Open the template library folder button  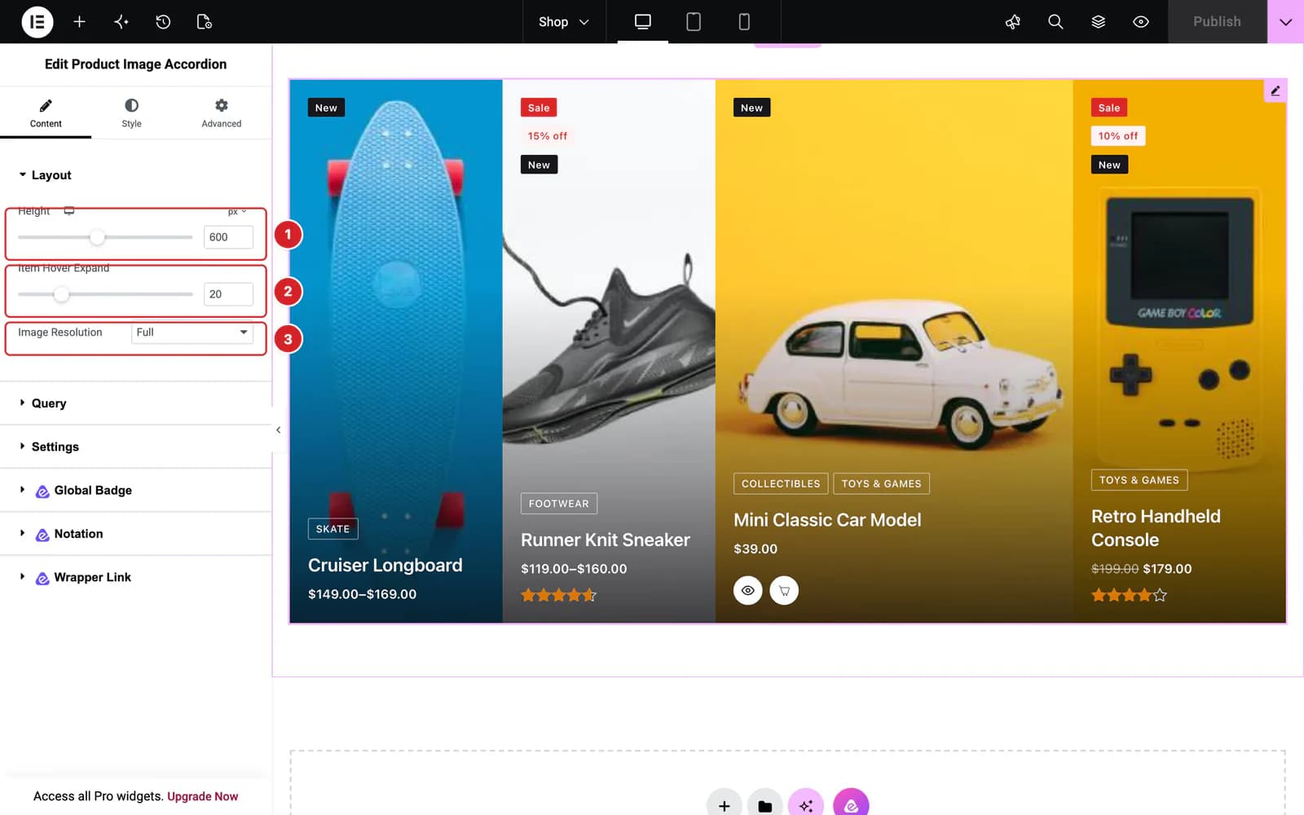click(x=764, y=805)
